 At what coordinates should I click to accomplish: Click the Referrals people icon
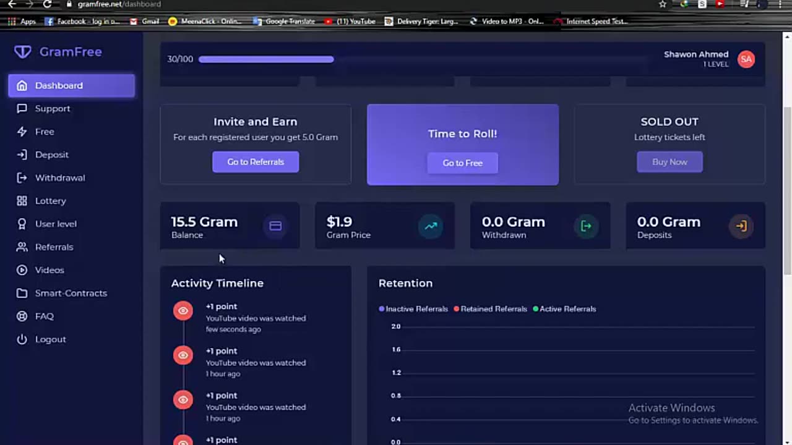[22, 247]
